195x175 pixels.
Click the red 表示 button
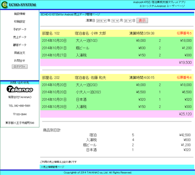pyautogui.click(x=142, y=20)
